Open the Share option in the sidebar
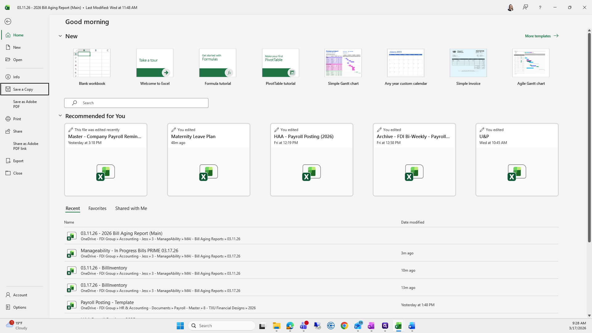The height and width of the screenshot is (333, 592). pyautogui.click(x=18, y=131)
